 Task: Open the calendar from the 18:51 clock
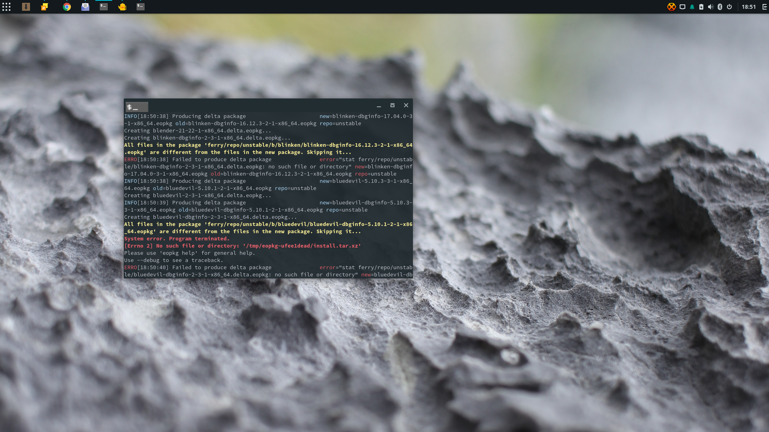(749, 7)
